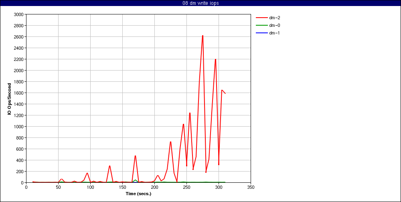Click the dm-2 spike at 95 seconds
The width and height of the screenshot is (401, 202).
point(87,173)
